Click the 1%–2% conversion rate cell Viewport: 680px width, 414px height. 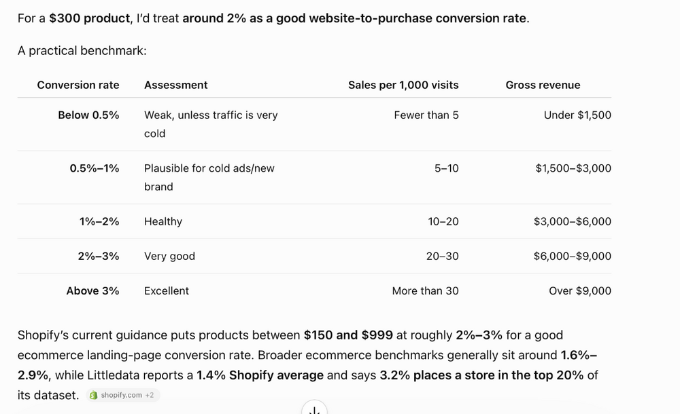pos(99,222)
